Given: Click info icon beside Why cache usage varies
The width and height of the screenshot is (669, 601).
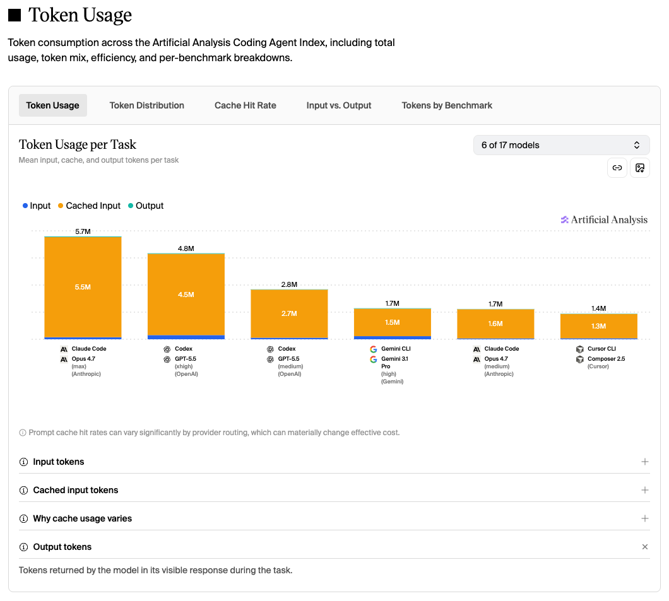Looking at the screenshot, I should [x=24, y=519].
